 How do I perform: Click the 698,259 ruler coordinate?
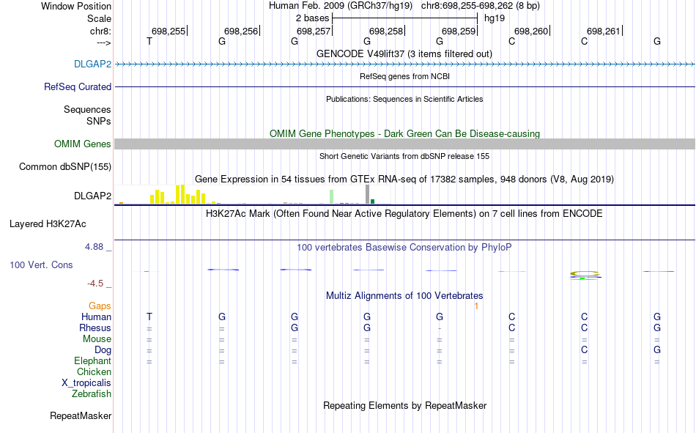(x=459, y=31)
